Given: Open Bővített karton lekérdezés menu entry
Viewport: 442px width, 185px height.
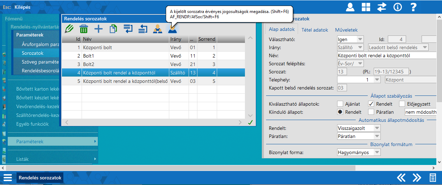Looking at the screenshot, I should pyautogui.click(x=37, y=89).
